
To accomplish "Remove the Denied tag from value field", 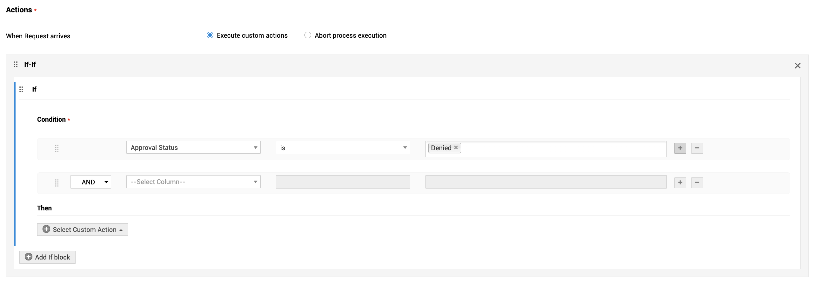I will (x=456, y=148).
